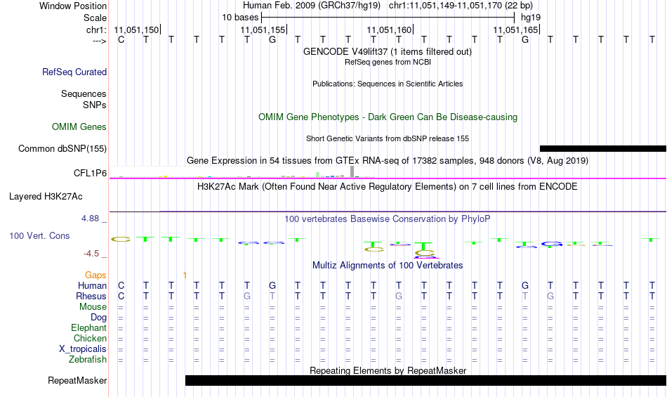
Task: Click the first G base in sequence row
Action: coord(272,40)
